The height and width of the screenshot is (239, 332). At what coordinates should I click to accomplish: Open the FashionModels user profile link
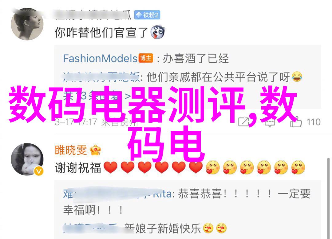[100, 58]
